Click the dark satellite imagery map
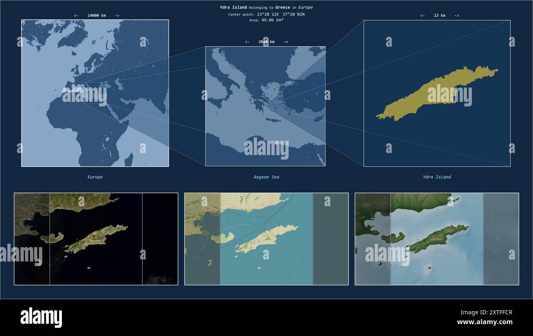The width and height of the screenshot is (533, 336). tap(96, 239)
